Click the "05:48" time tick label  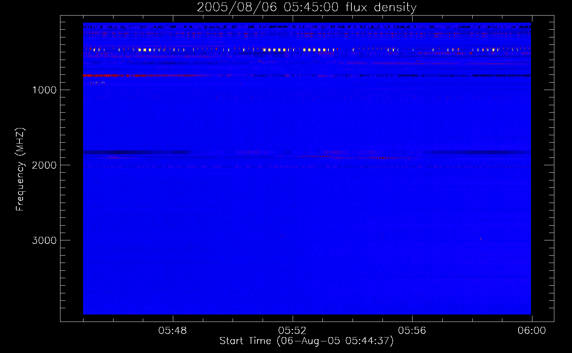[173, 331]
